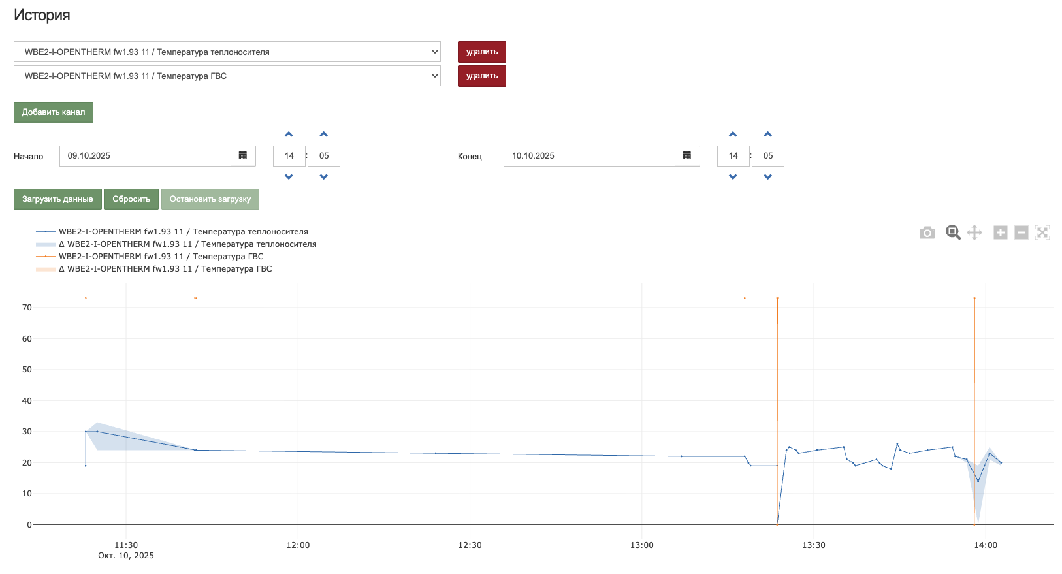
Task: Delete the Температура ГВС channel with удалить
Action: point(482,76)
